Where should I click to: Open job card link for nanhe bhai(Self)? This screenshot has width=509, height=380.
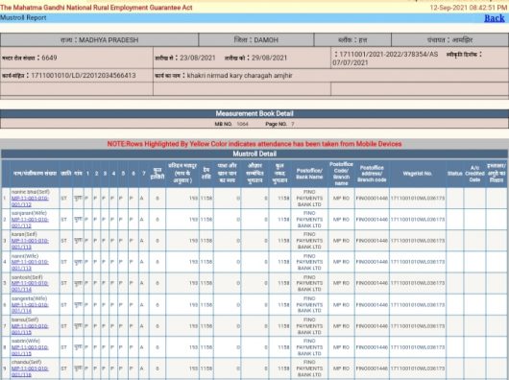point(30,202)
